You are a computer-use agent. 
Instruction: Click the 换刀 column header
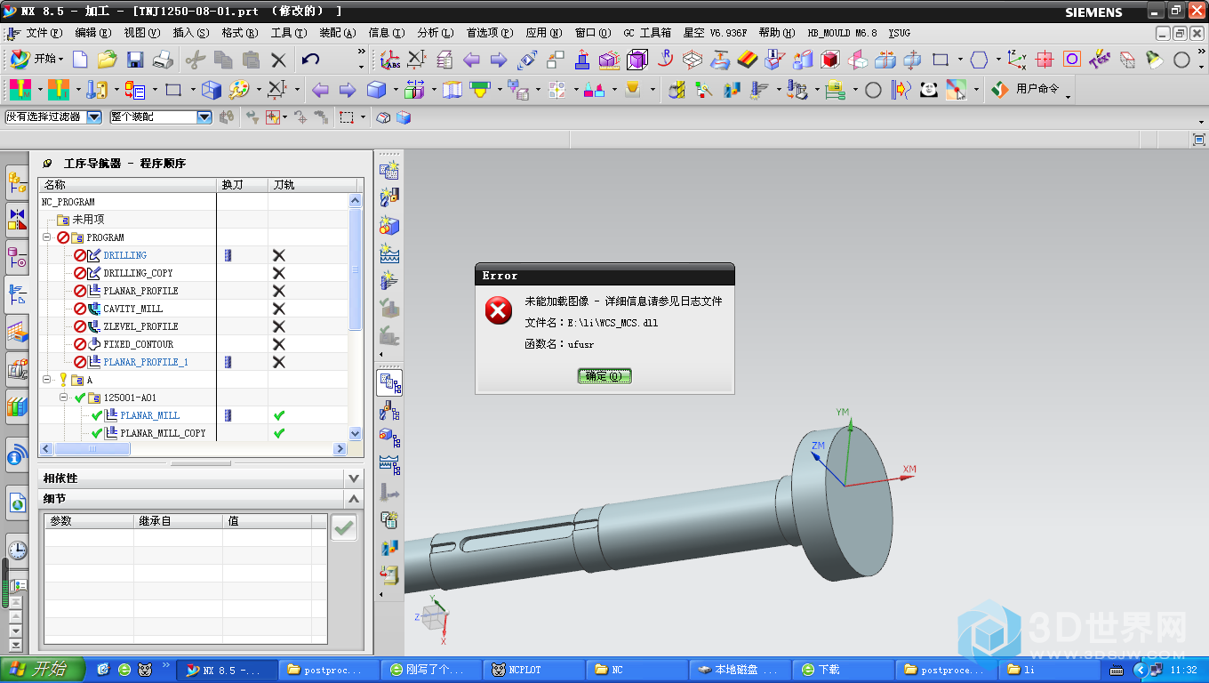point(243,184)
